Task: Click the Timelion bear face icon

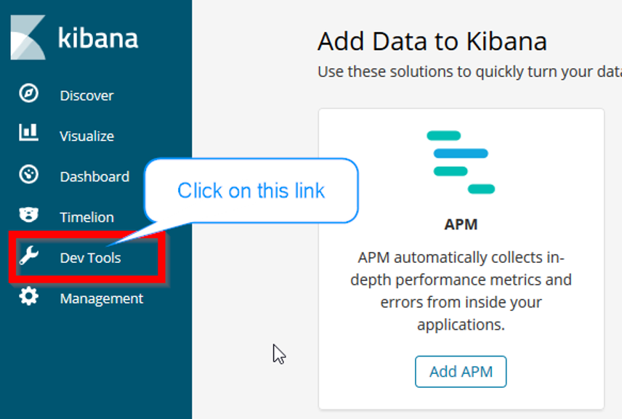Action: point(28,215)
